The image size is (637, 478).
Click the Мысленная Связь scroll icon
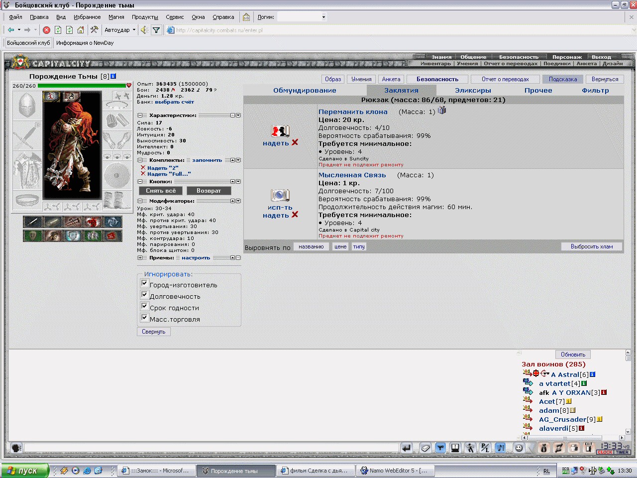(x=280, y=195)
